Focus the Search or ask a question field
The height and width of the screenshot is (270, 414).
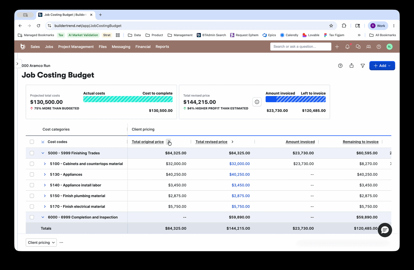301,47
